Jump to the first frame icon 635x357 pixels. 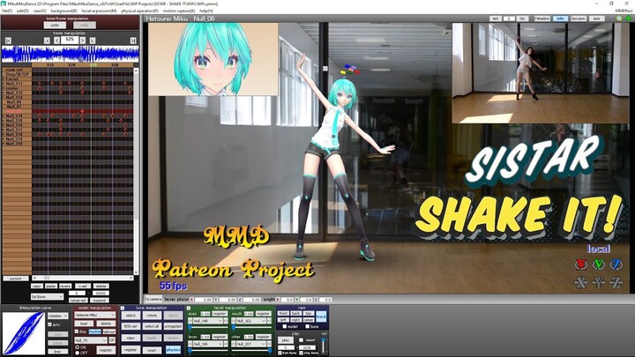[8, 41]
